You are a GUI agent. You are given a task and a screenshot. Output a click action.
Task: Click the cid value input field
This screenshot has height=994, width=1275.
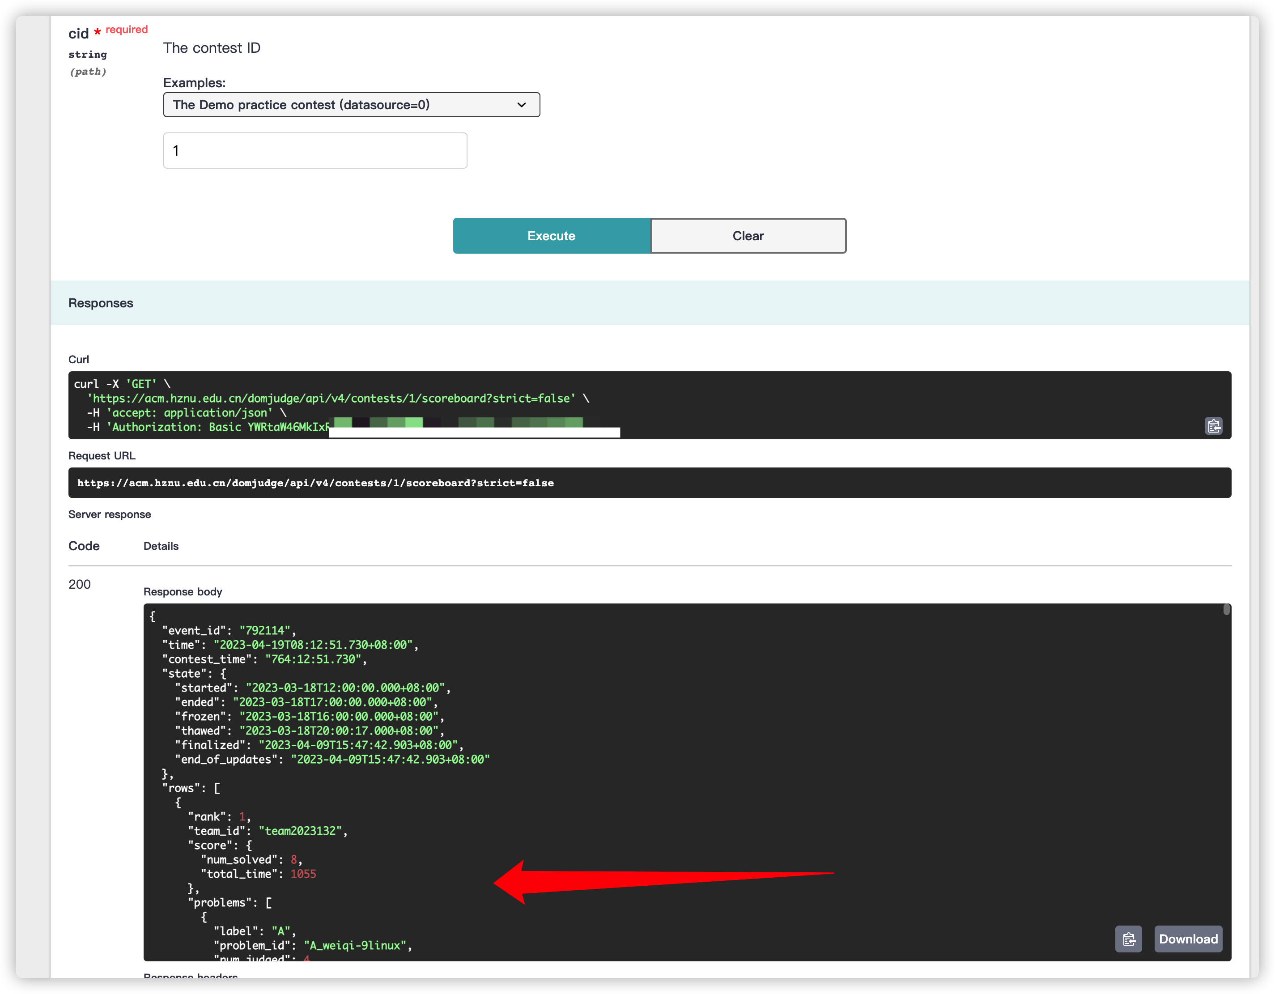coord(314,150)
